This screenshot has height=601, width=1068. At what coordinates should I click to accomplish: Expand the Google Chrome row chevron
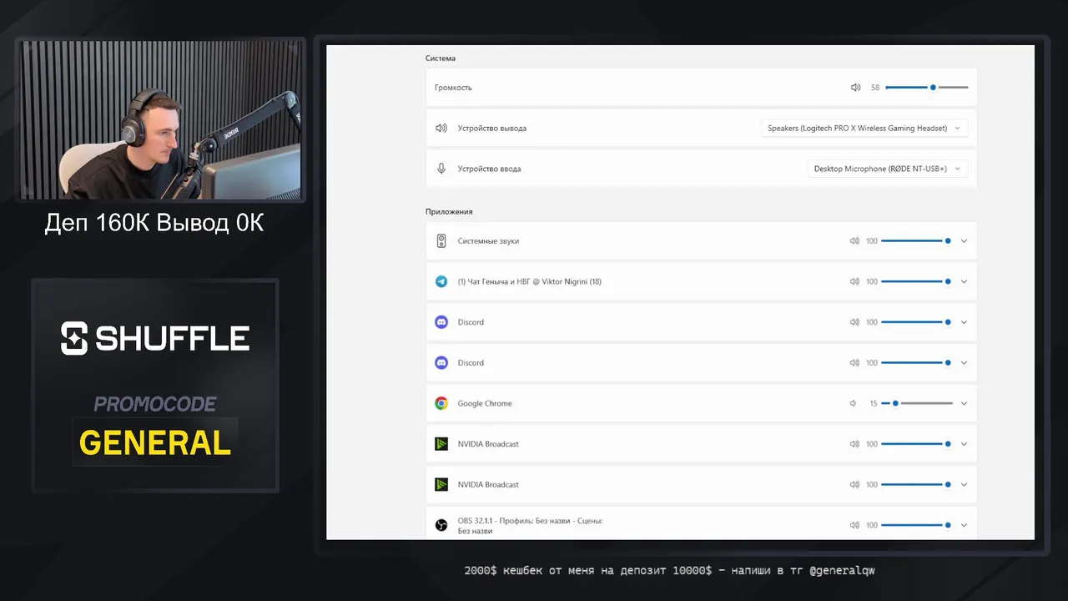(964, 403)
